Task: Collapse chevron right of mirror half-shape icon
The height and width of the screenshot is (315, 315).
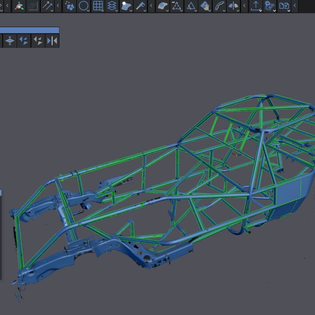Action: coord(244,6)
